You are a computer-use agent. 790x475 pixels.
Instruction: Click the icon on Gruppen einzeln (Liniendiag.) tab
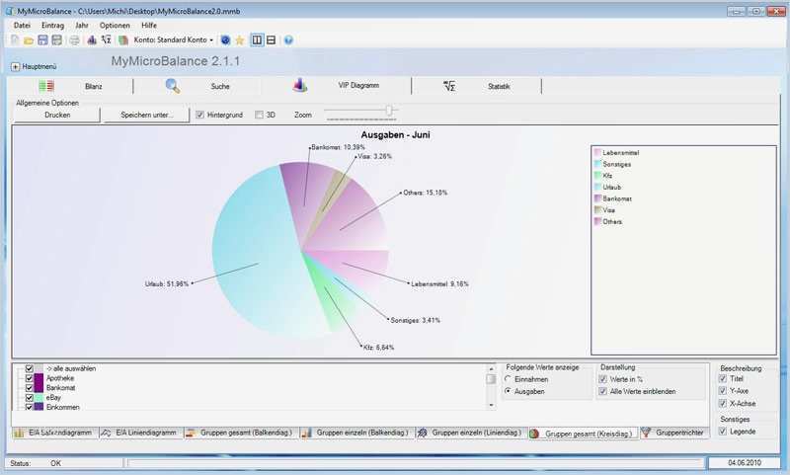point(423,433)
